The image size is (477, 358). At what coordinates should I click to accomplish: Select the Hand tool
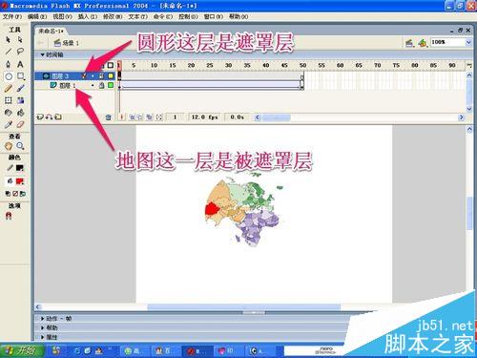pos(9,146)
